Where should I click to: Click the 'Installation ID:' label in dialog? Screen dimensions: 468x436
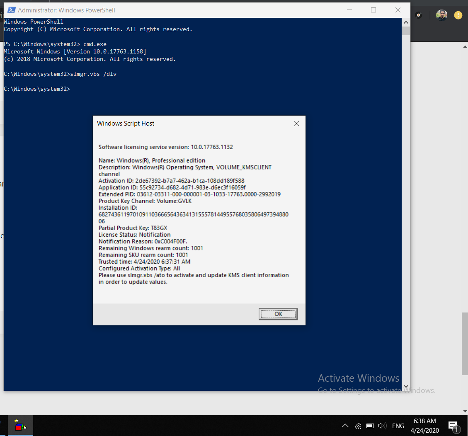tap(118, 208)
